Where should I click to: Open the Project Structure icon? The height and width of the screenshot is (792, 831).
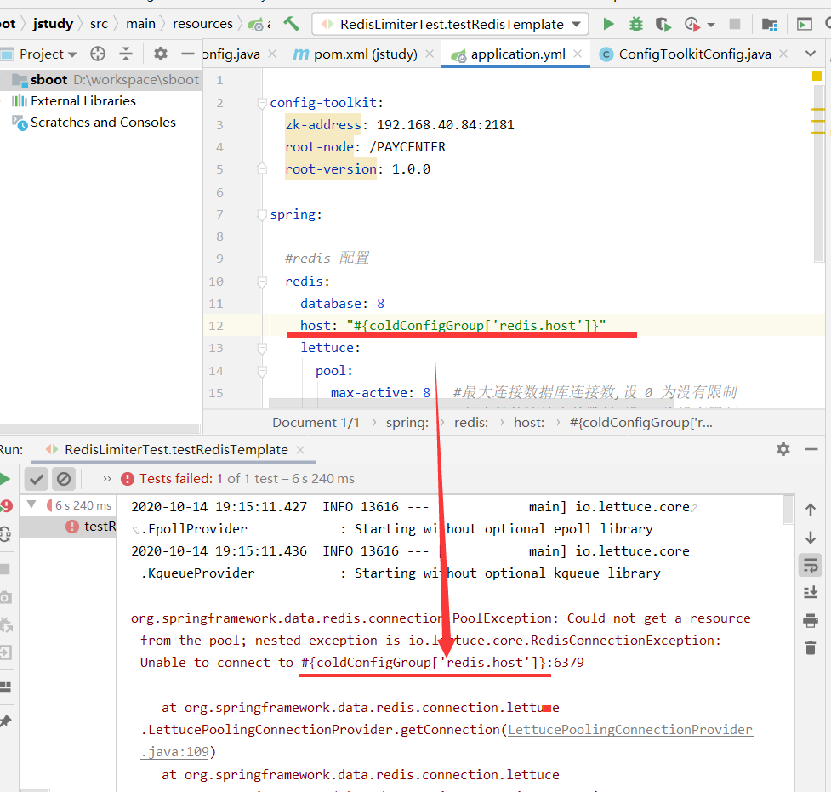click(769, 25)
